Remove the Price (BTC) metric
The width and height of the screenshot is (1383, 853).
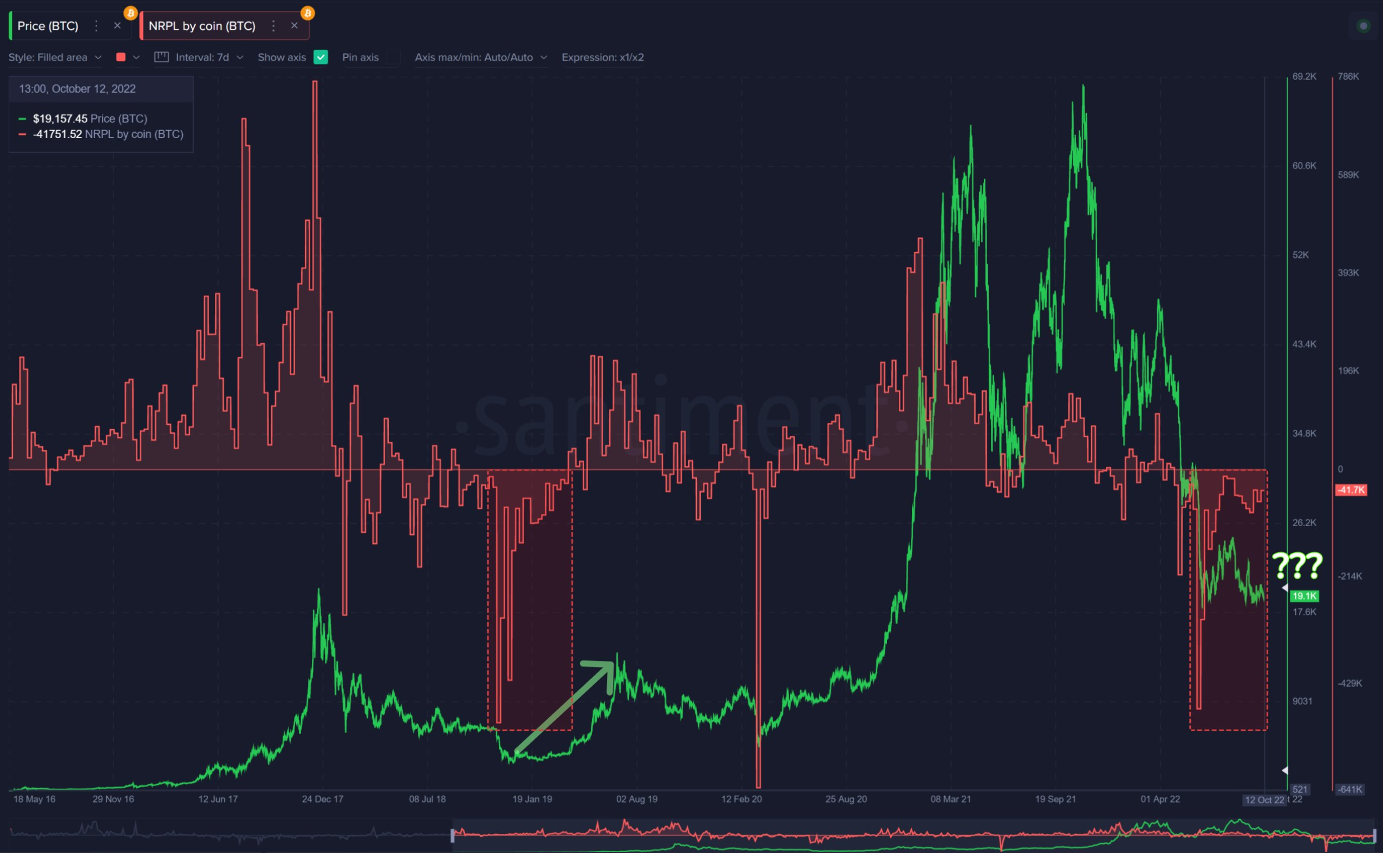118,26
